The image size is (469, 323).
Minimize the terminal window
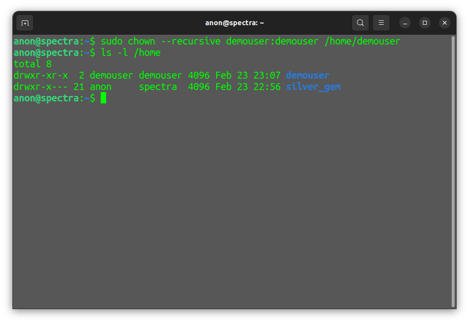coord(405,23)
